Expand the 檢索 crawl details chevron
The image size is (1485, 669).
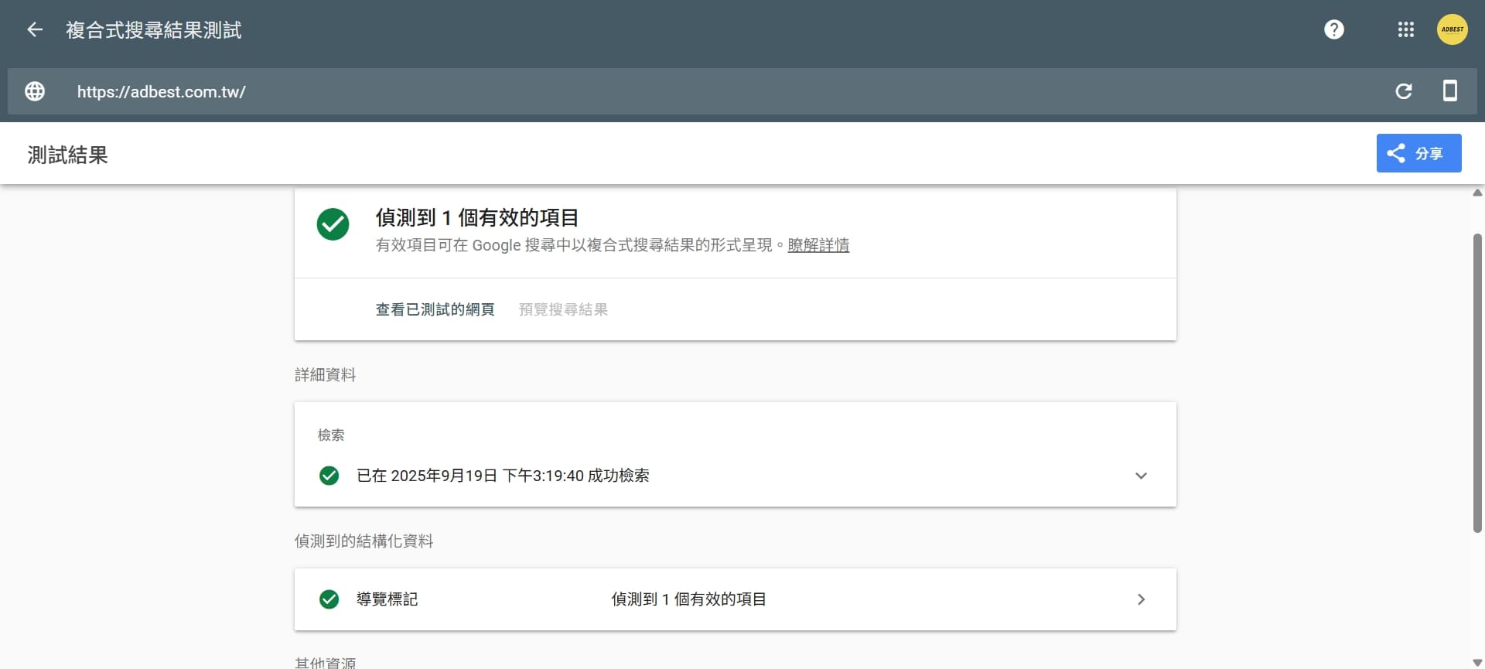click(x=1141, y=476)
